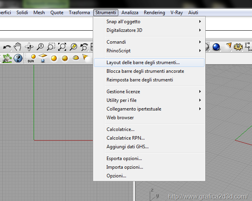Open the Mesh menu
The width and height of the screenshot is (252, 201).
39,13
